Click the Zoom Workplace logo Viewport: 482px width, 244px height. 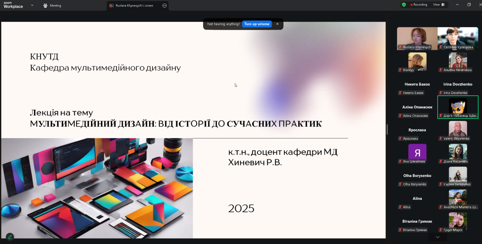pos(13,5)
